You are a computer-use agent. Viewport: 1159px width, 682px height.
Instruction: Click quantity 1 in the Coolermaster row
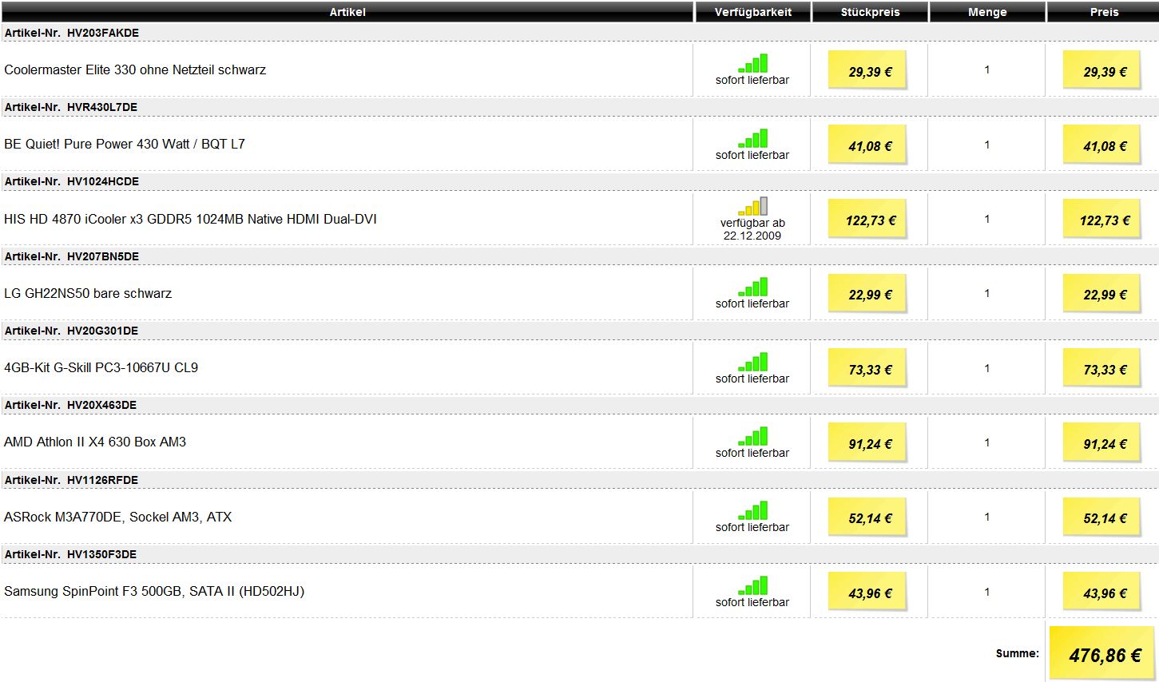tap(987, 69)
